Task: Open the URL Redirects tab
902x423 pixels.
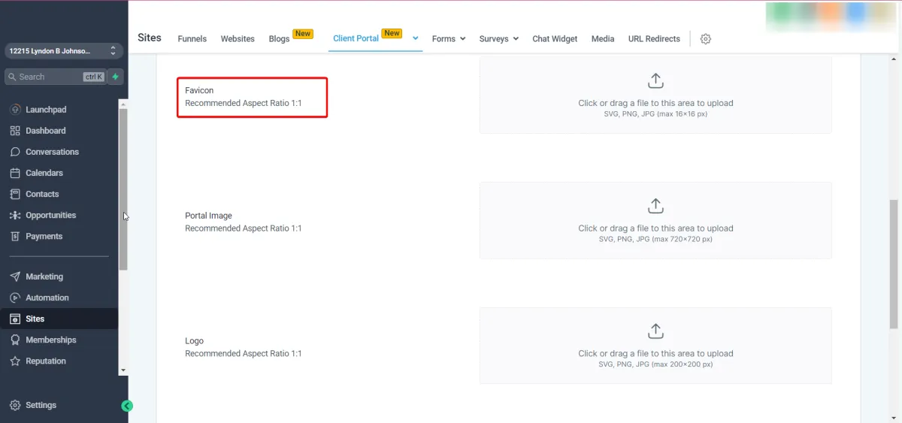Action: 654,39
